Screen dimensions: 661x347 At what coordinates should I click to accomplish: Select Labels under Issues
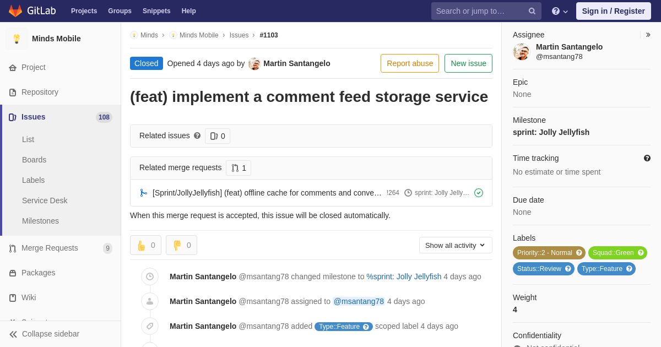tap(34, 180)
